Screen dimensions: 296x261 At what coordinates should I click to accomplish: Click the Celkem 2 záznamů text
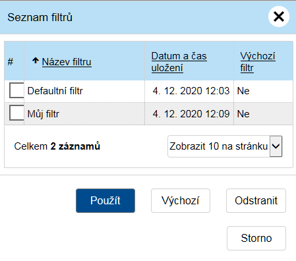tap(57, 146)
